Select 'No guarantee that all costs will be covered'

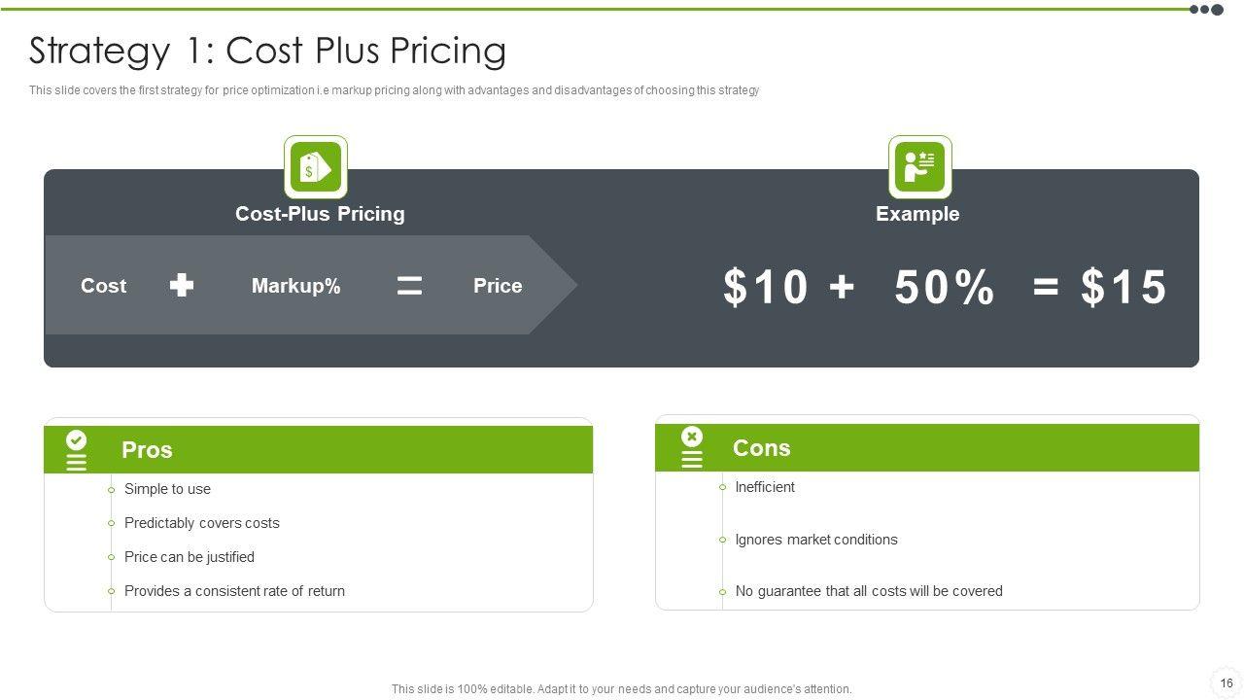(x=869, y=591)
